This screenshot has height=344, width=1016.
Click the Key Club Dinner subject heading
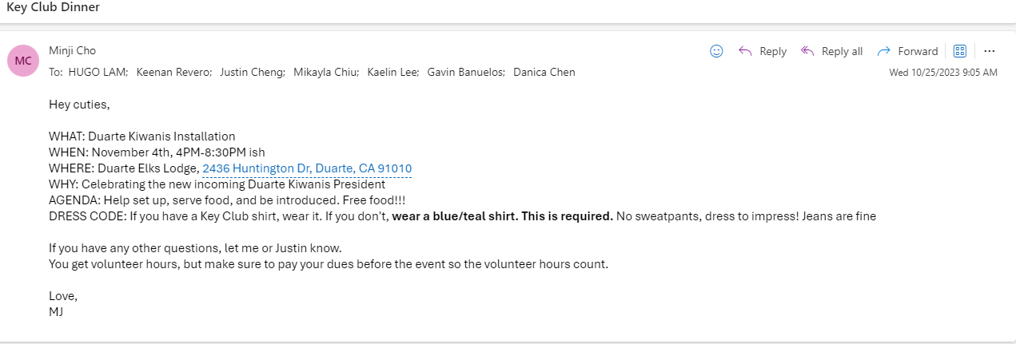click(x=53, y=7)
